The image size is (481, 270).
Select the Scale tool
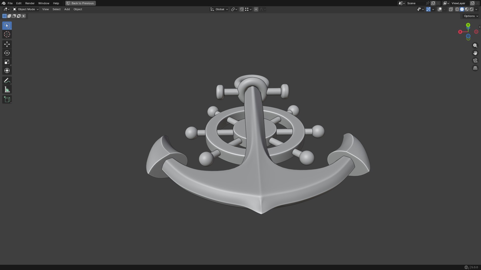click(7, 62)
